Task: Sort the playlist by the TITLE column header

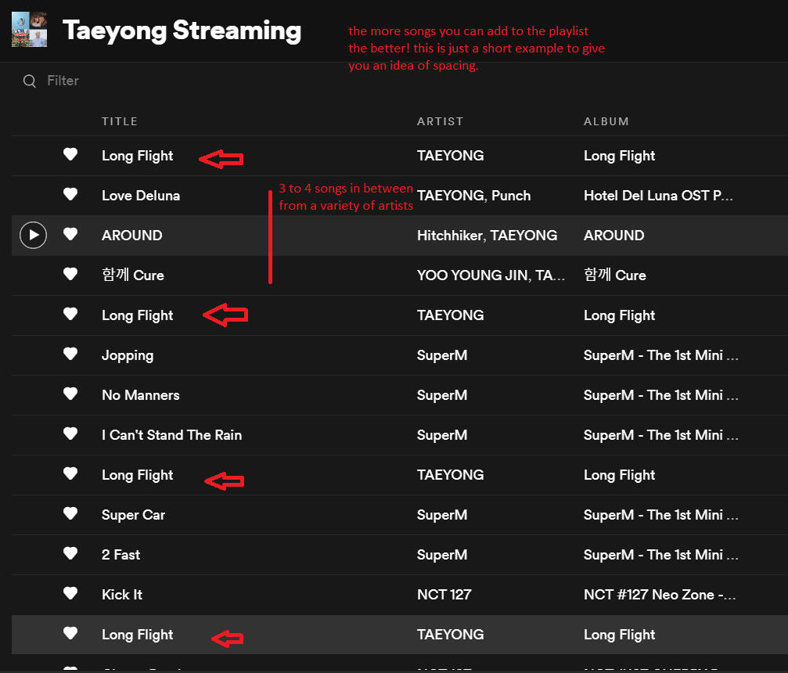Action: (x=119, y=121)
